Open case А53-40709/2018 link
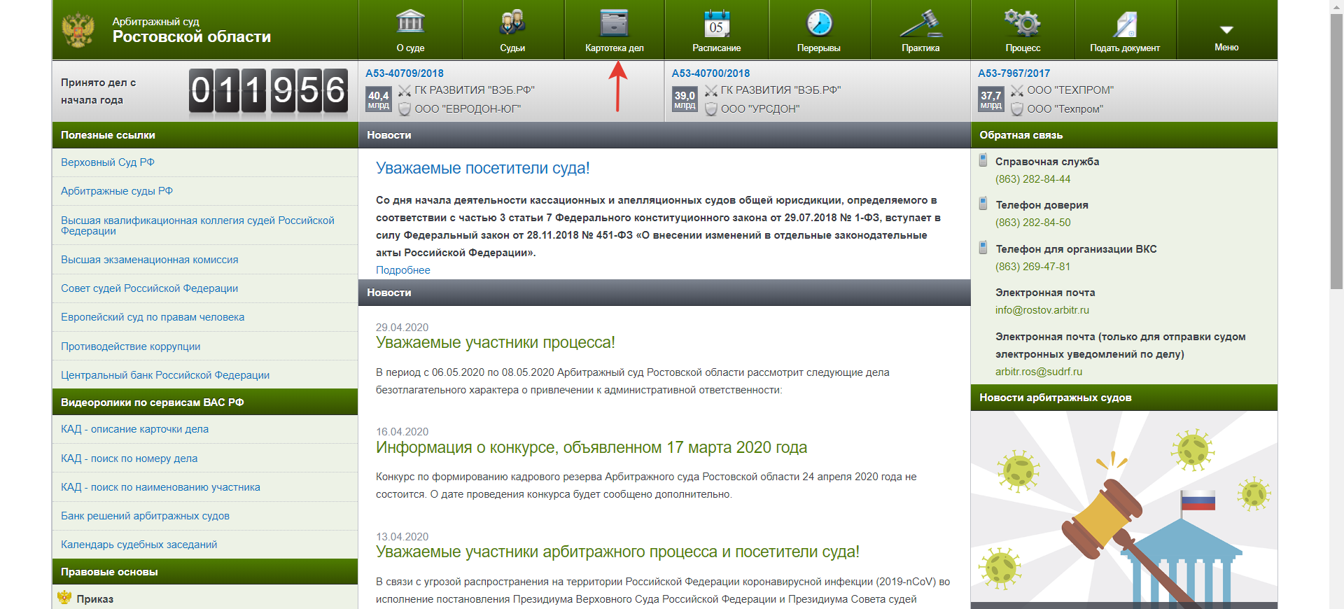Viewport: 1344px width, 609px height. point(404,73)
